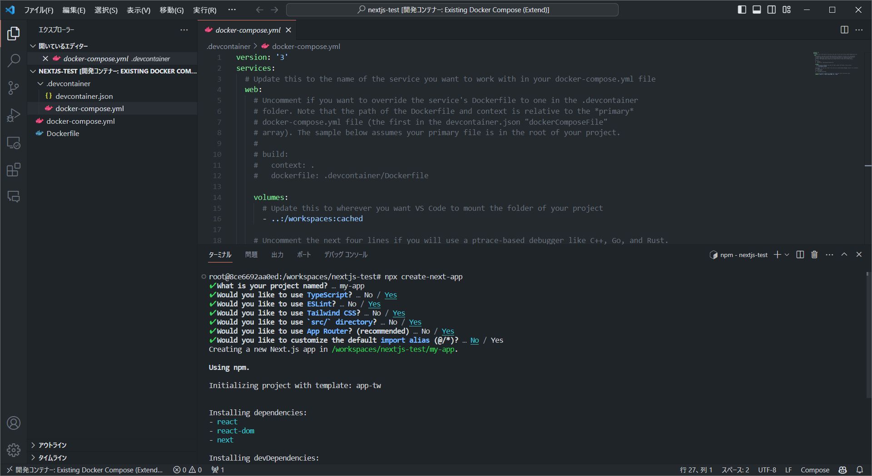Screen dimensions: 872x476
Task: Open devcontainer.json from the file tree
Action: click(112, 96)
